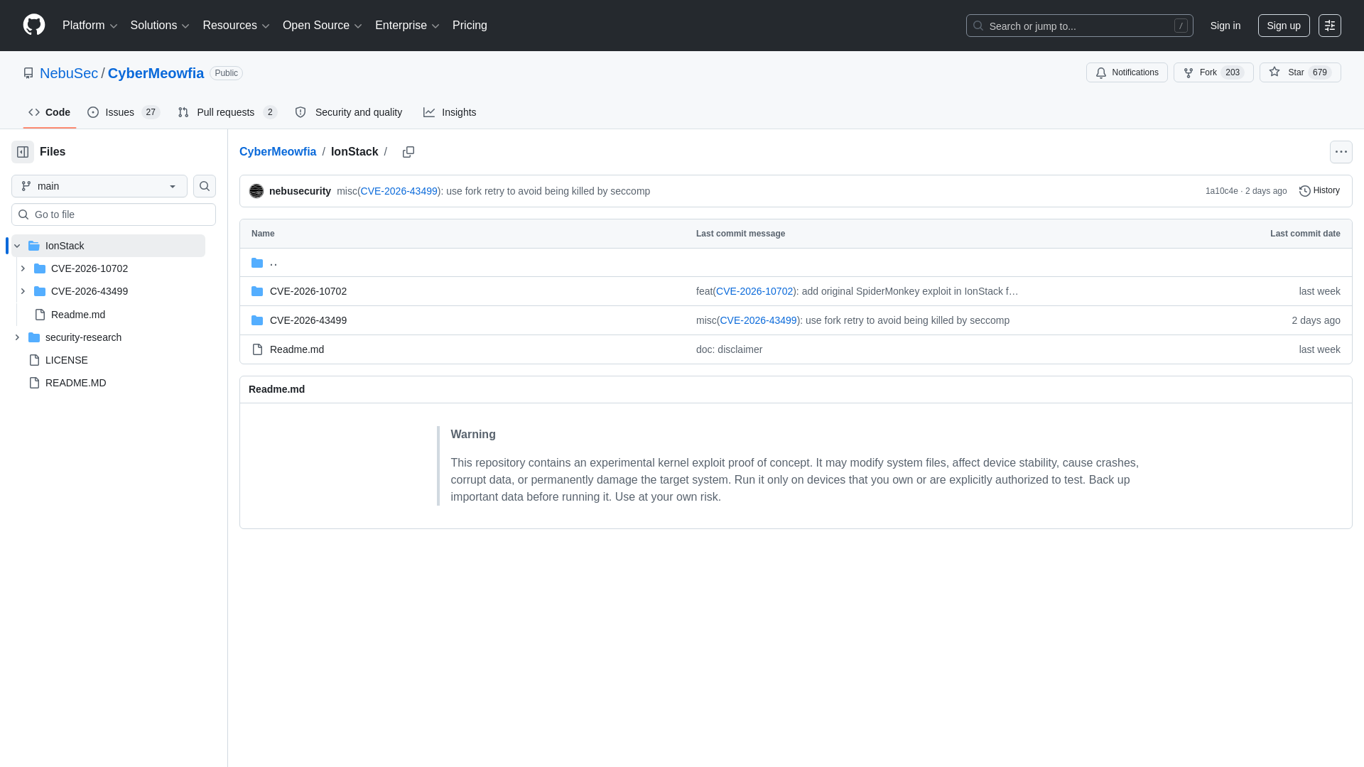
Task: Click the security-research folder icon in sidebar
Action: pos(34,337)
